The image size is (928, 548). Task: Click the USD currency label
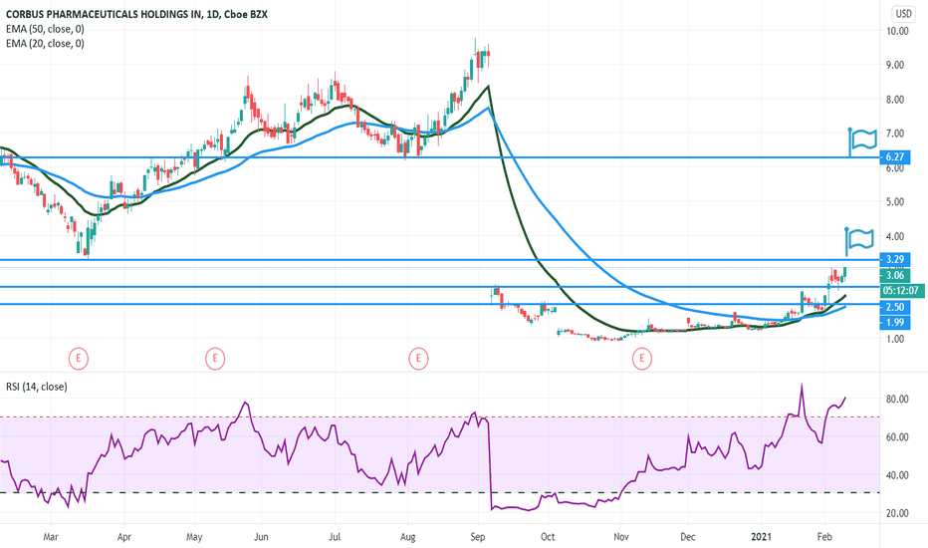tap(903, 14)
